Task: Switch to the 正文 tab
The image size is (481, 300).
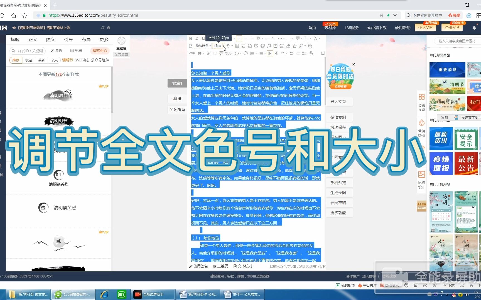Action: click(33, 39)
